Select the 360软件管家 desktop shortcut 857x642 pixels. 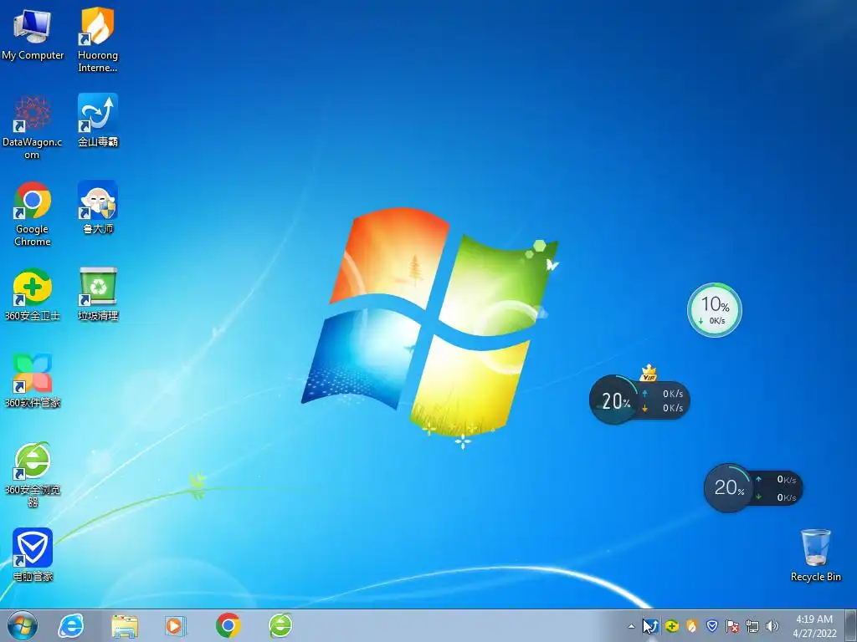pyautogui.click(x=33, y=381)
